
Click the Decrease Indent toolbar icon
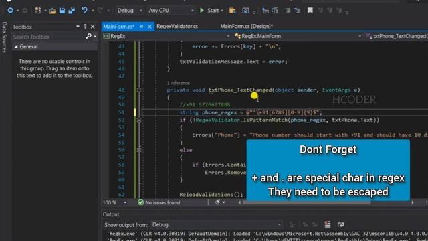pyautogui.click(x=265, y=11)
